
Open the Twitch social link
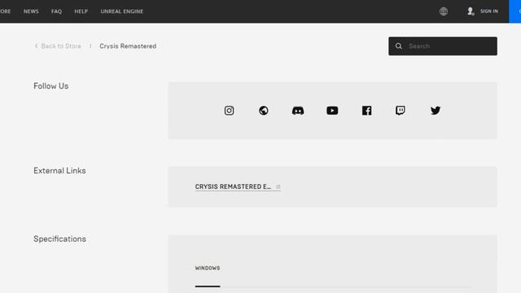point(401,111)
